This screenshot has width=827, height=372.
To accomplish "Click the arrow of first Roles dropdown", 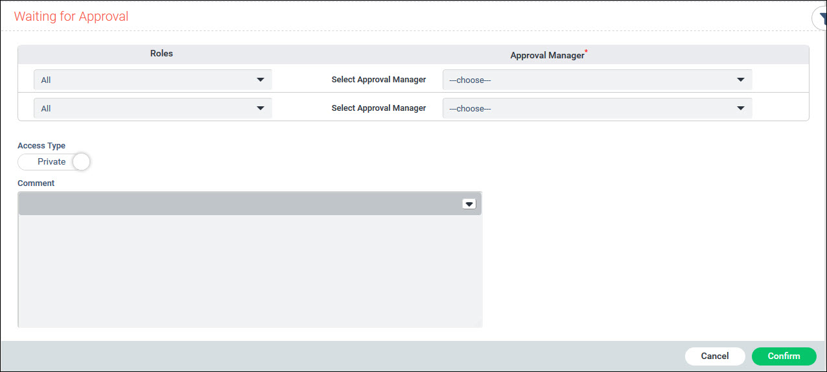I will (261, 80).
